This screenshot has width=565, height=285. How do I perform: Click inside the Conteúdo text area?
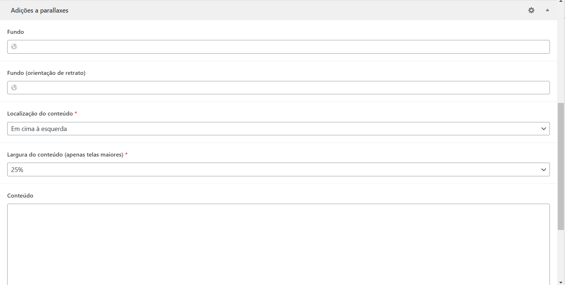[278, 244]
